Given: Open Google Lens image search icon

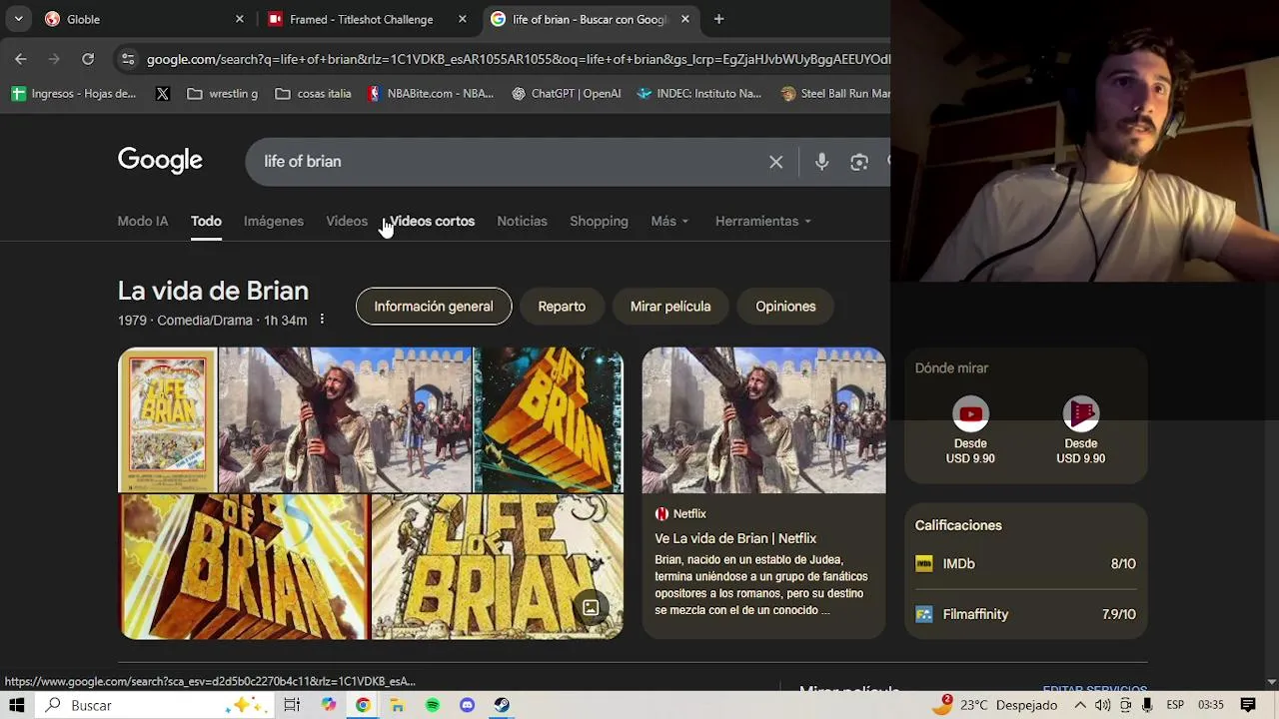Looking at the screenshot, I should click(x=859, y=162).
